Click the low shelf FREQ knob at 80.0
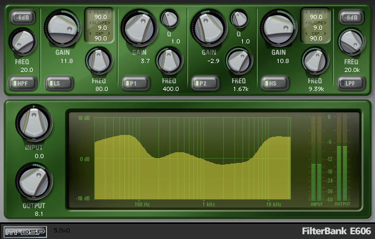Screen dimensions: 375x239 click(98, 61)
